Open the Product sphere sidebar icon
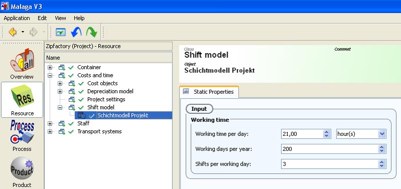The image size is (401, 189). [22, 168]
